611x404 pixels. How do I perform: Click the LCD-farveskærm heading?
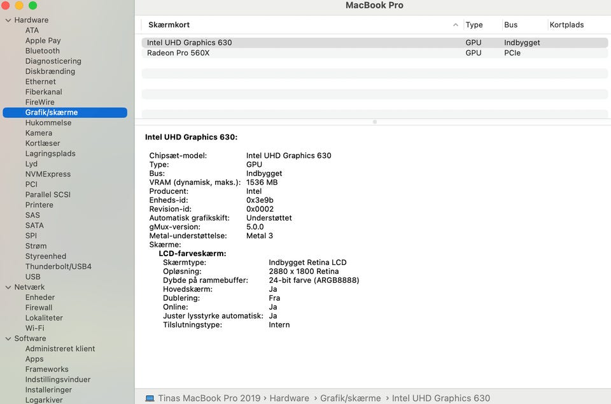point(192,254)
